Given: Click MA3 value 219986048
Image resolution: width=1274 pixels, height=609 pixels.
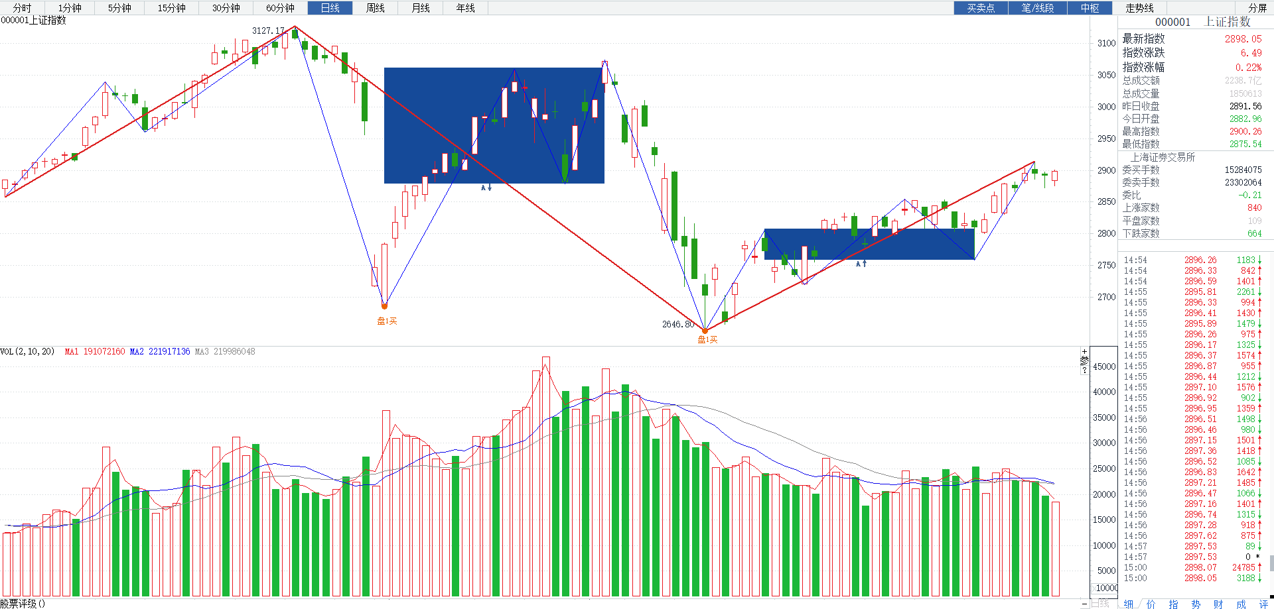Looking at the screenshot, I should pos(234,351).
